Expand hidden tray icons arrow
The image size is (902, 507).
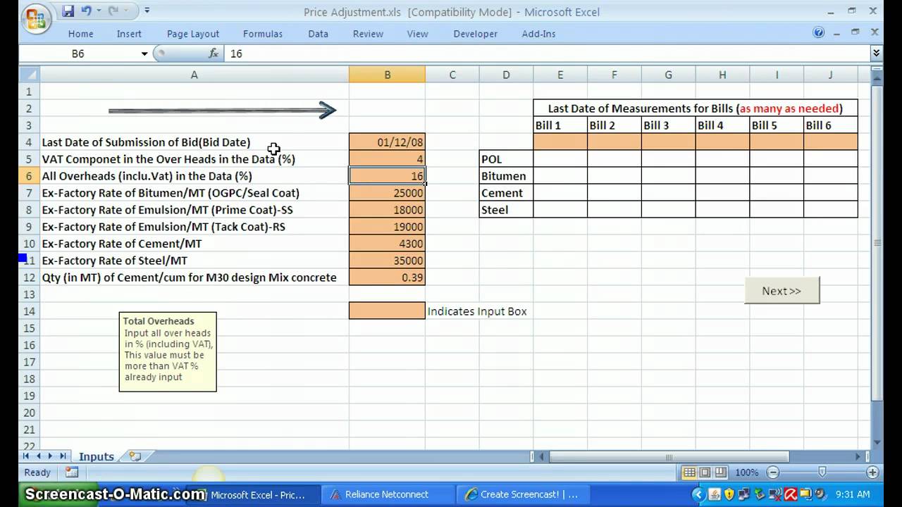click(700, 494)
